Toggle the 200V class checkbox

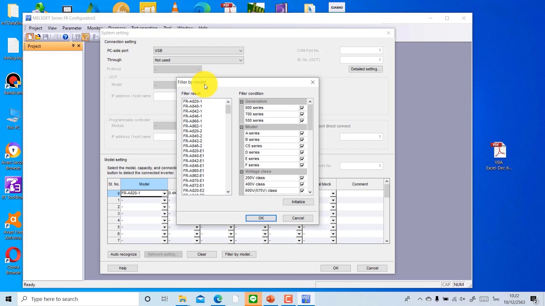tap(302, 178)
